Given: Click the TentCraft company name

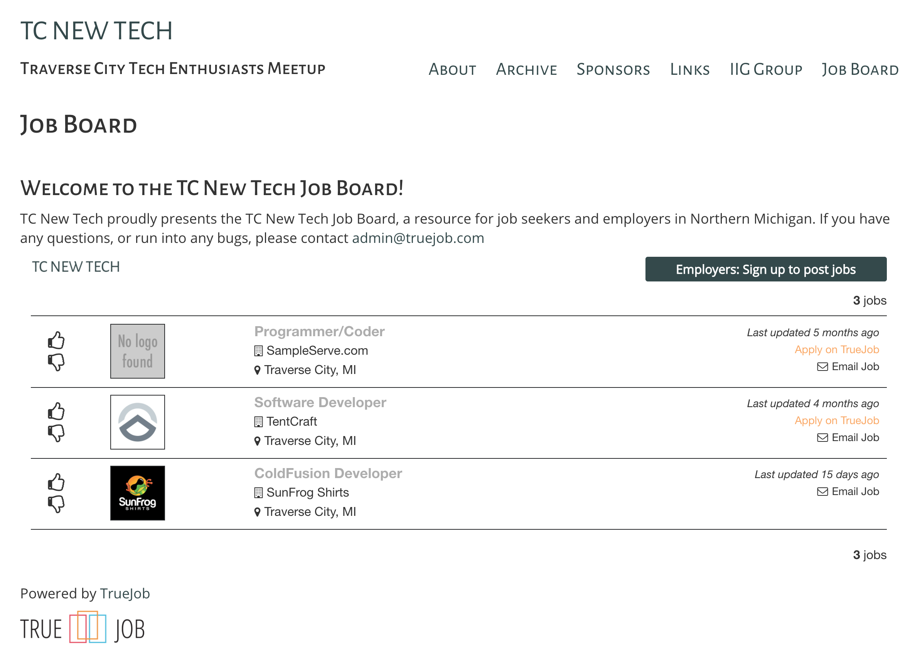Looking at the screenshot, I should point(292,422).
